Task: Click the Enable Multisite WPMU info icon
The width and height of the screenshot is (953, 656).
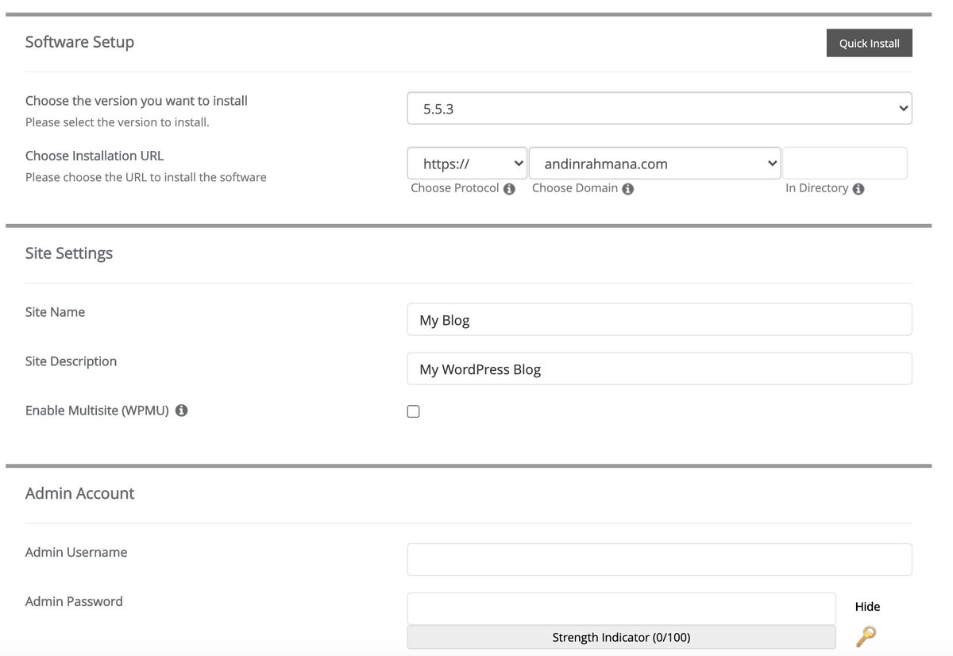Action: tap(180, 411)
